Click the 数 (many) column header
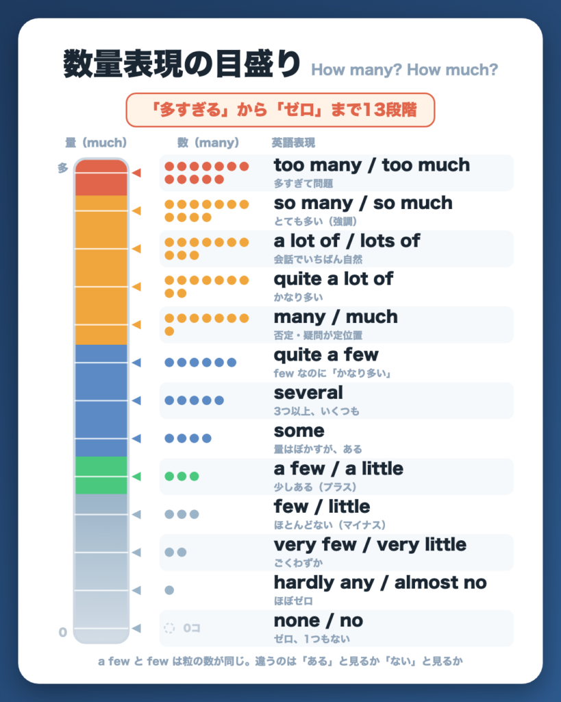The image size is (561, 702). (208, 143)
